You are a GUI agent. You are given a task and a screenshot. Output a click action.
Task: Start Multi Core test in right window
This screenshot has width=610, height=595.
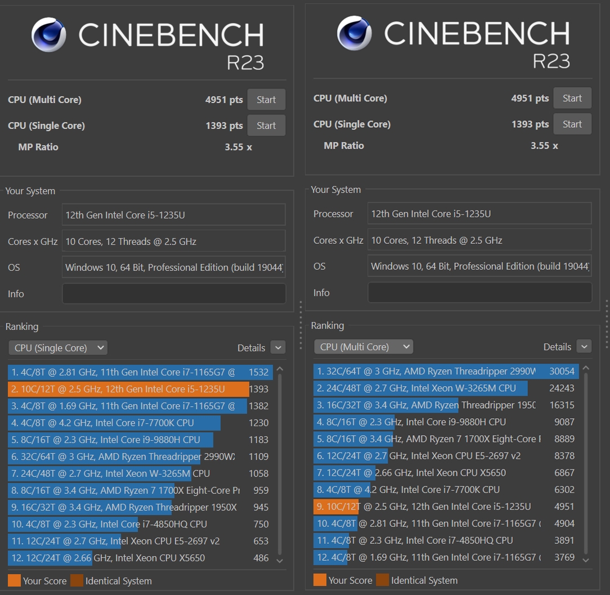[x=572, y=98]
